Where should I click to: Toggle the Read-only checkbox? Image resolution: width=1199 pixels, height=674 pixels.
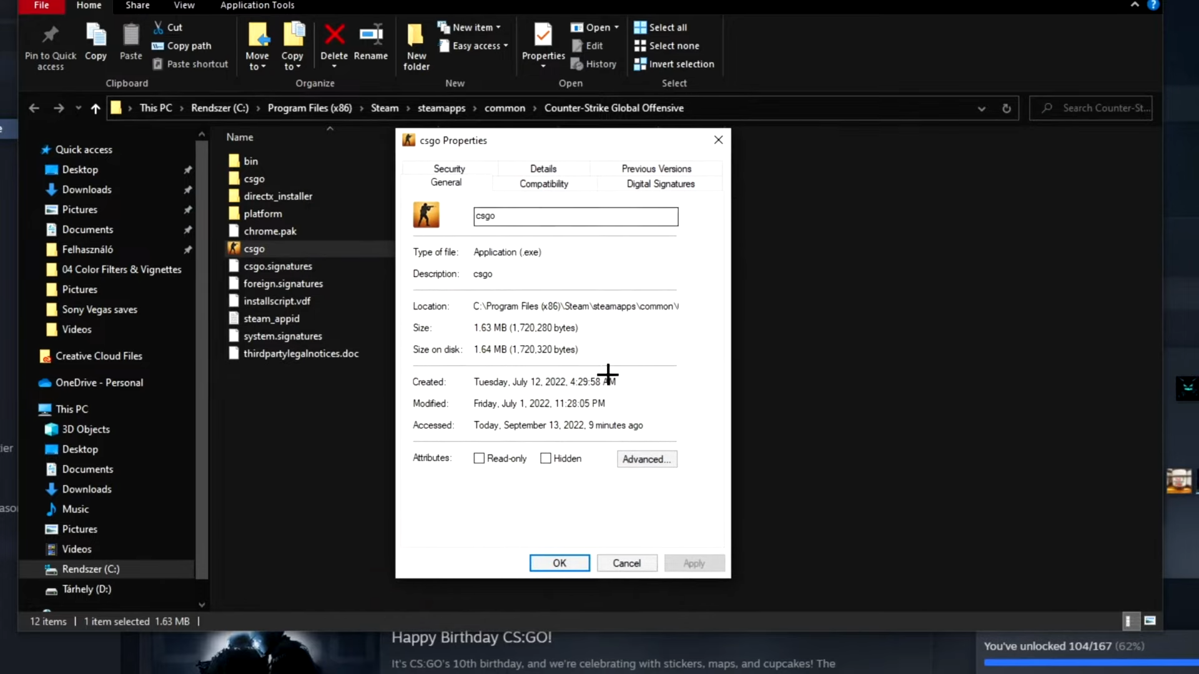(479, 458)
